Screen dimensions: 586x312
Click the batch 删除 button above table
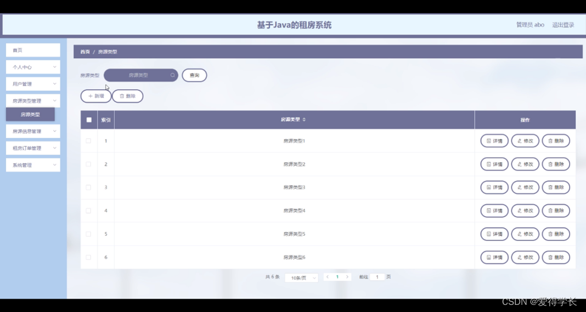127,96
